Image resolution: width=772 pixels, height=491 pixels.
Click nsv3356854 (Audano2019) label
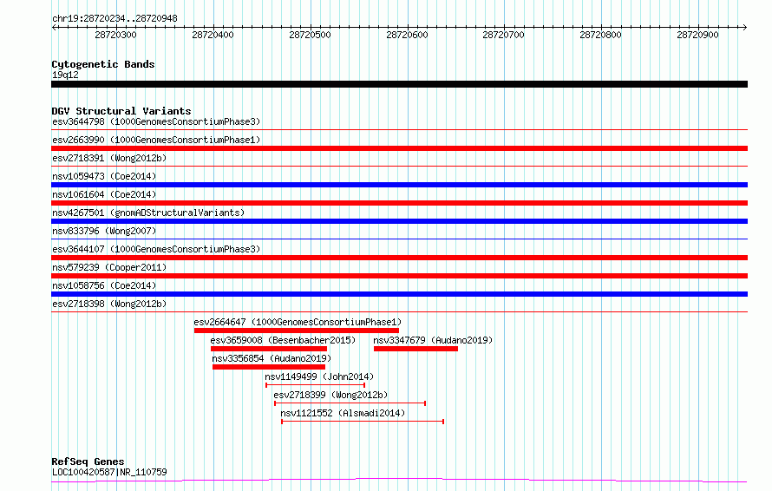(272, 358)
